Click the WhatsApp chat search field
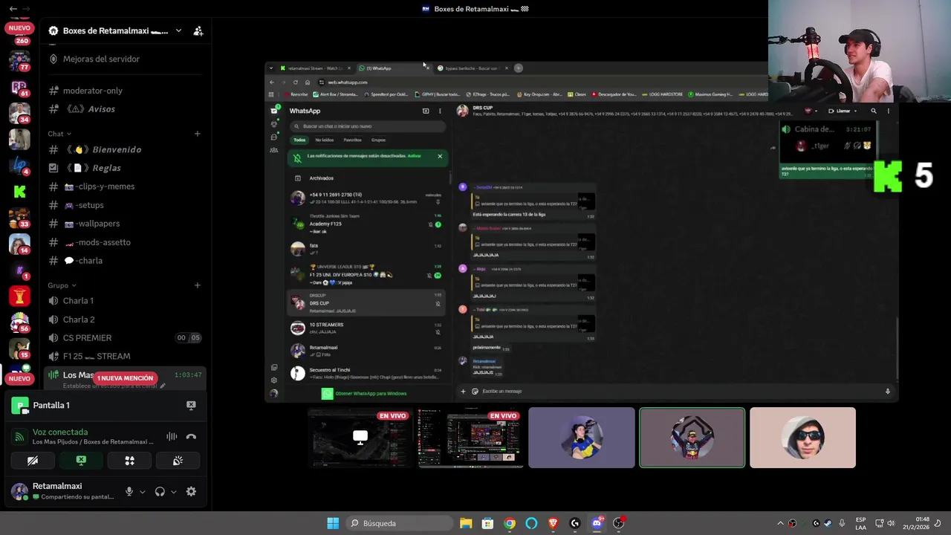The height and width of the screenshot is (535, 951). pyautogui.click(x=368, y=126)
